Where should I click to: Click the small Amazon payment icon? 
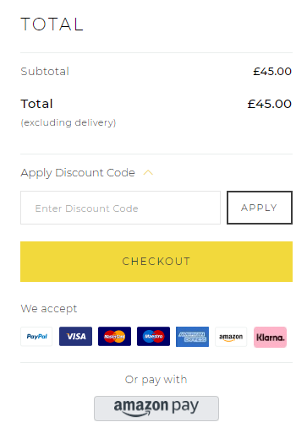pyautogui.click(x=231, y=337)
